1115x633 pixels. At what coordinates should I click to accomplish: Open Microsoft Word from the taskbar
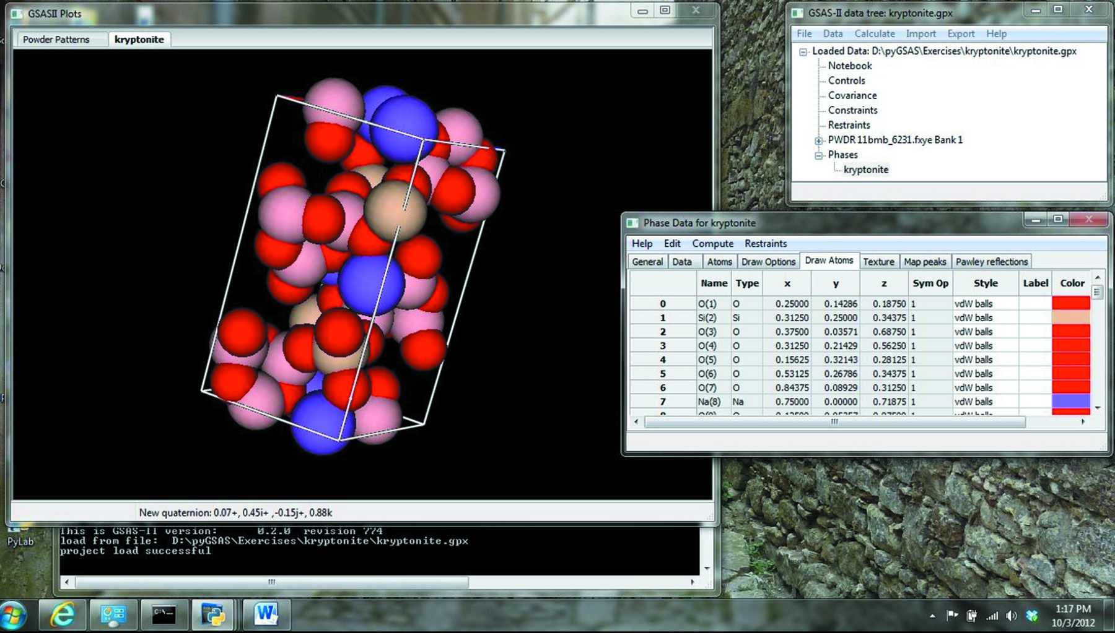tap(265, 614)
